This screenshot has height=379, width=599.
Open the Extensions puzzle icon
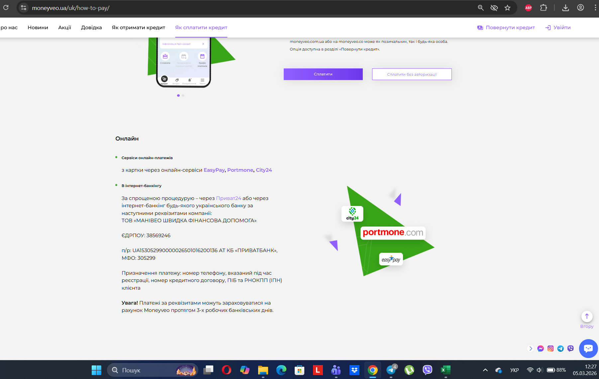pyautogui.click(x=544, y=8)
